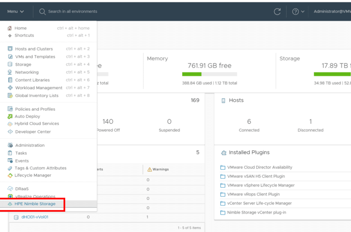This screenshot has height=232, width=351.
Task: Click the Workload Management icon
Action: point(10,88)
